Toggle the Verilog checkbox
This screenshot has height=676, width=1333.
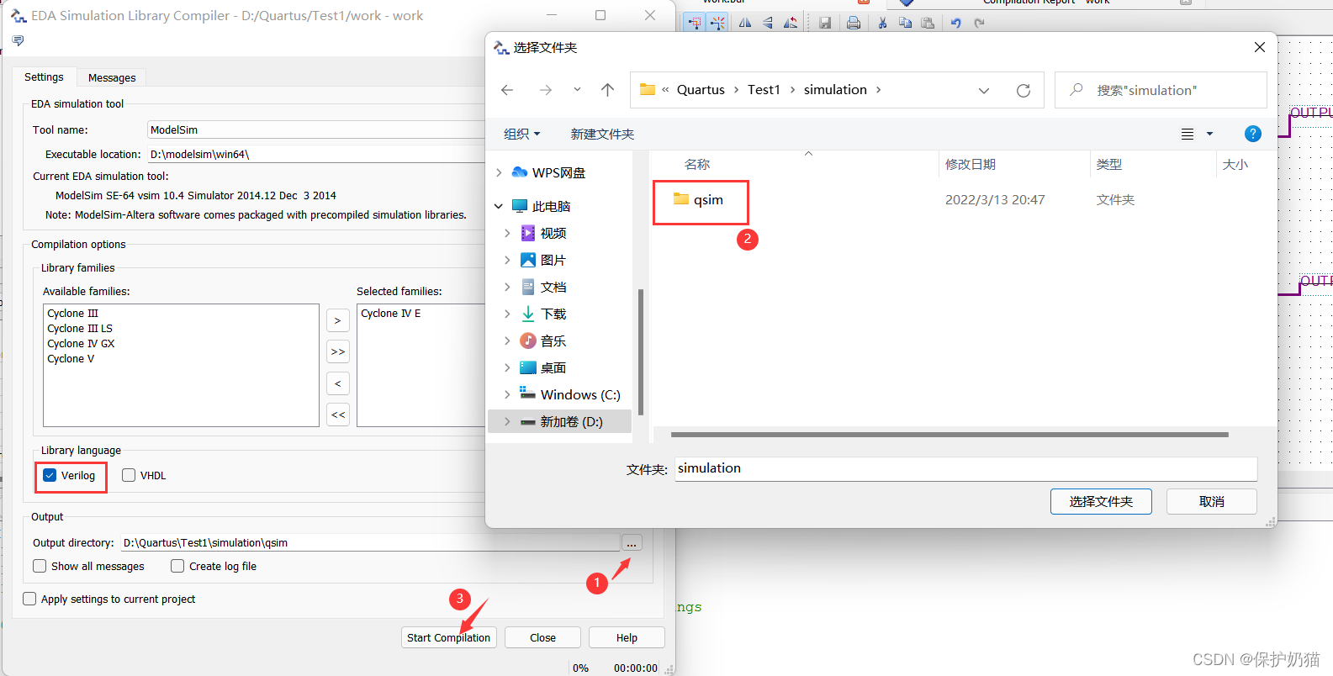click(x=50, y=475)
